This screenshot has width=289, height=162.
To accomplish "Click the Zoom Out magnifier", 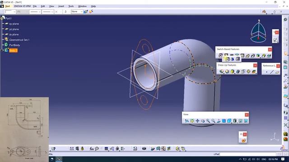I will [x=213, y=121].
